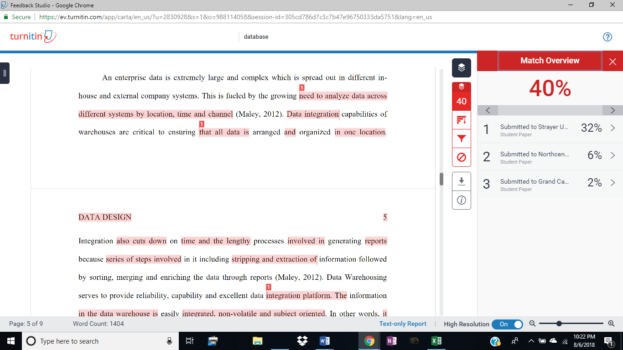This screenshot has height=350, width=623.
Task: Select the 6% Northcentral student paper source
Action: pos(550,157)
